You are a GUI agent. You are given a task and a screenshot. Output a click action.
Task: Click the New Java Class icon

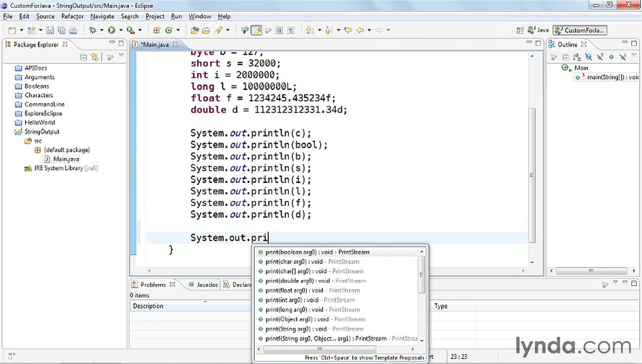(x=169, y=30)
